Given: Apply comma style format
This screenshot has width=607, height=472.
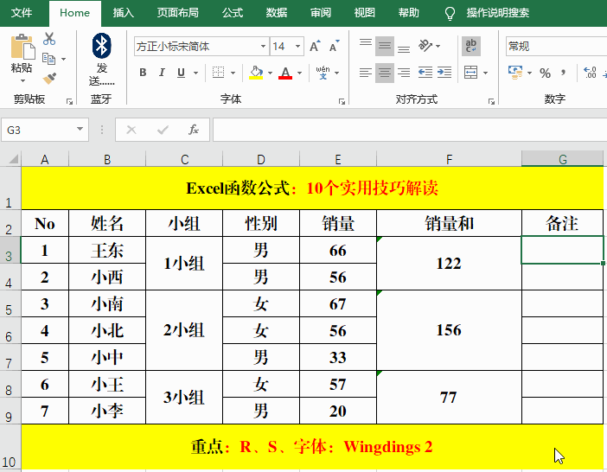Looking at the screenshot, I should coord(564,73).
